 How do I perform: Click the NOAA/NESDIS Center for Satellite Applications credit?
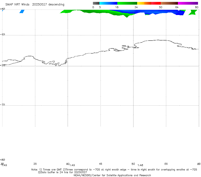click(112, 175)
